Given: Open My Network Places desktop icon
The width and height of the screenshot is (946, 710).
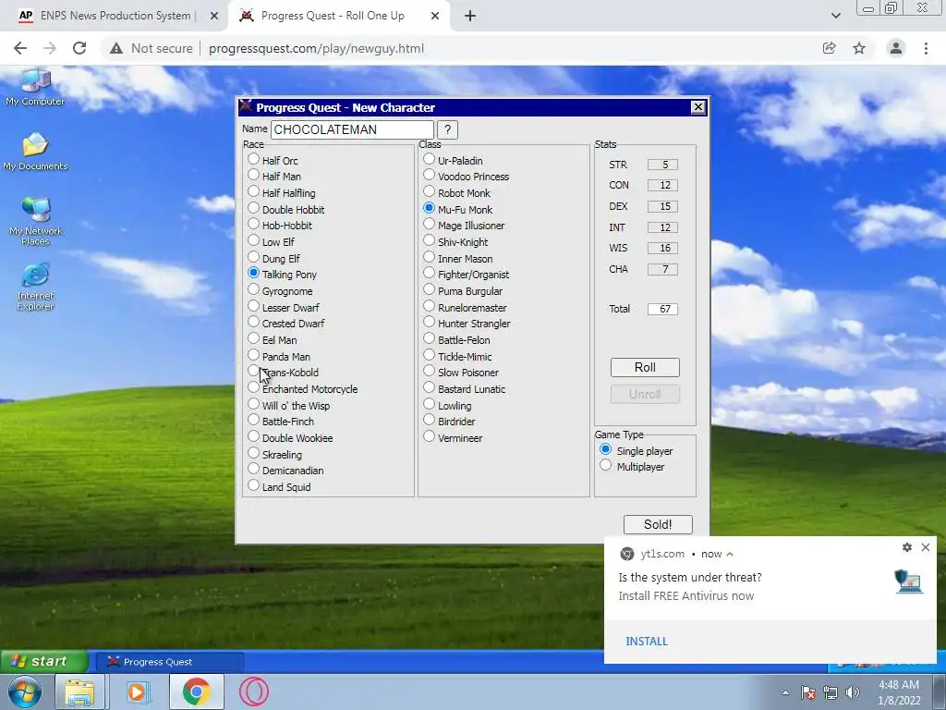Looking at the screenshot, I should (35, 221).
